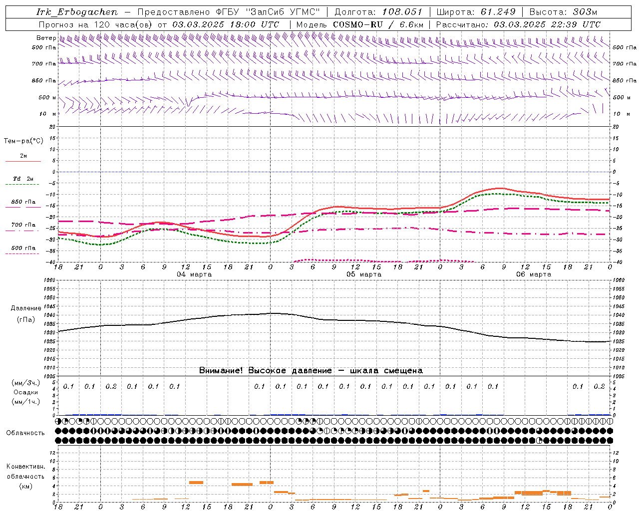This screenshot has width=639, height=511.
Task: Click the '05 марта' date label
Action: coord(364,274)
